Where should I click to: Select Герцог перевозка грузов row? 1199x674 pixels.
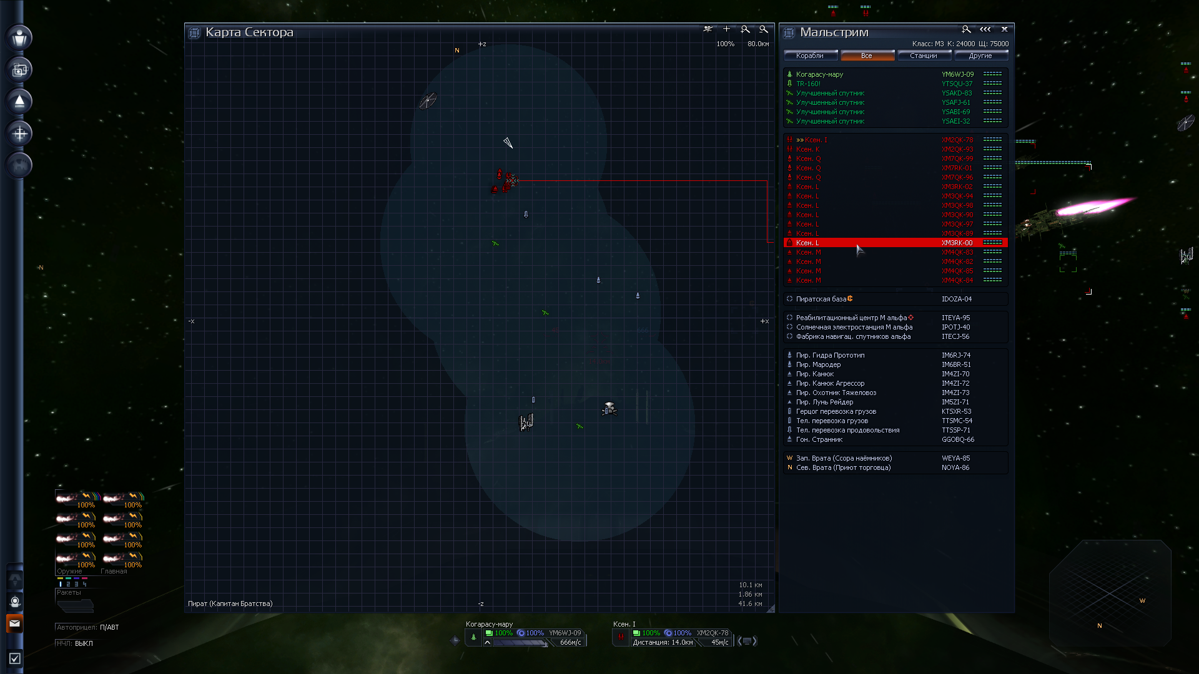(x=896, y=411)
